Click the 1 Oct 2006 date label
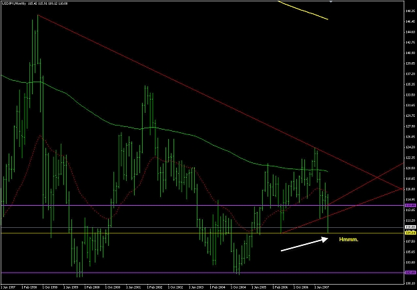 [x=301, y=288]
